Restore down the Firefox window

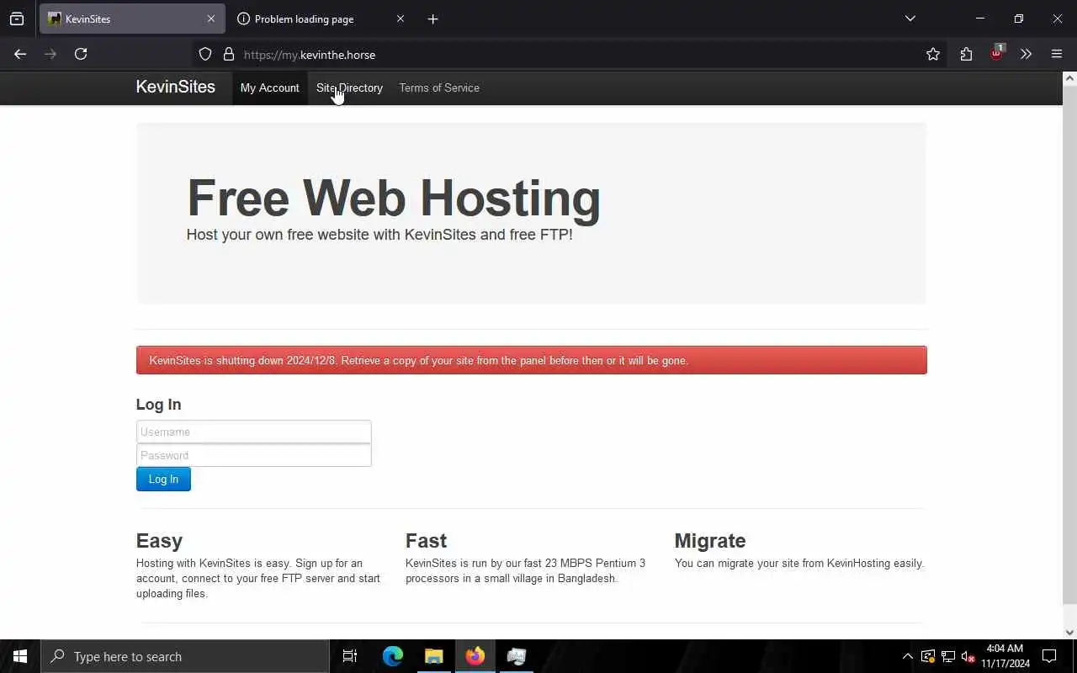coord(1019,19)
